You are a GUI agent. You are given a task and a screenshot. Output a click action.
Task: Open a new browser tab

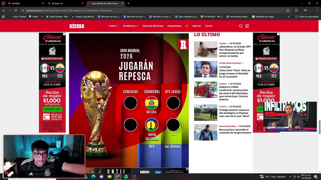tap(128, 3)
